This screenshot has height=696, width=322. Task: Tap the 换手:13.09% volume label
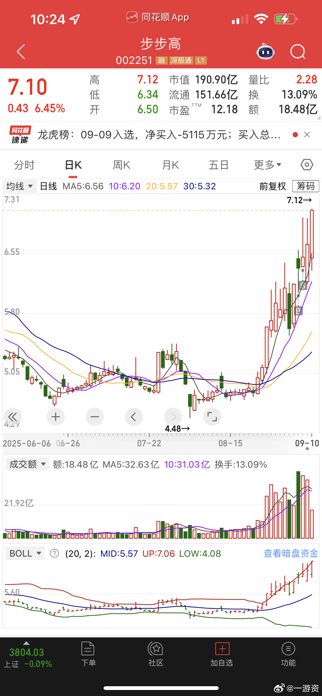[240, 465]
